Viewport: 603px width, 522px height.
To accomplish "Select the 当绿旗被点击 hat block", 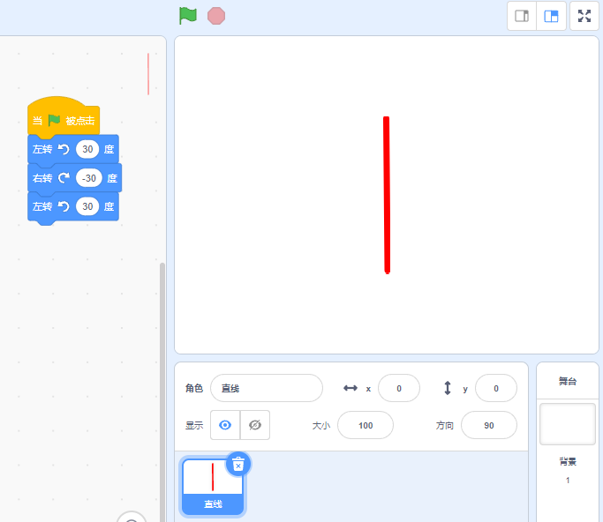I will pos(64,117).
